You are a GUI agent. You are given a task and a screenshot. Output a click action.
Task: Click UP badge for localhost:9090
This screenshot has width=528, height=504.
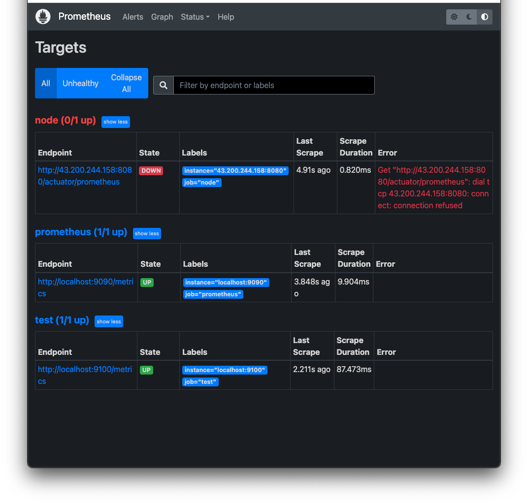pos(147,283)
